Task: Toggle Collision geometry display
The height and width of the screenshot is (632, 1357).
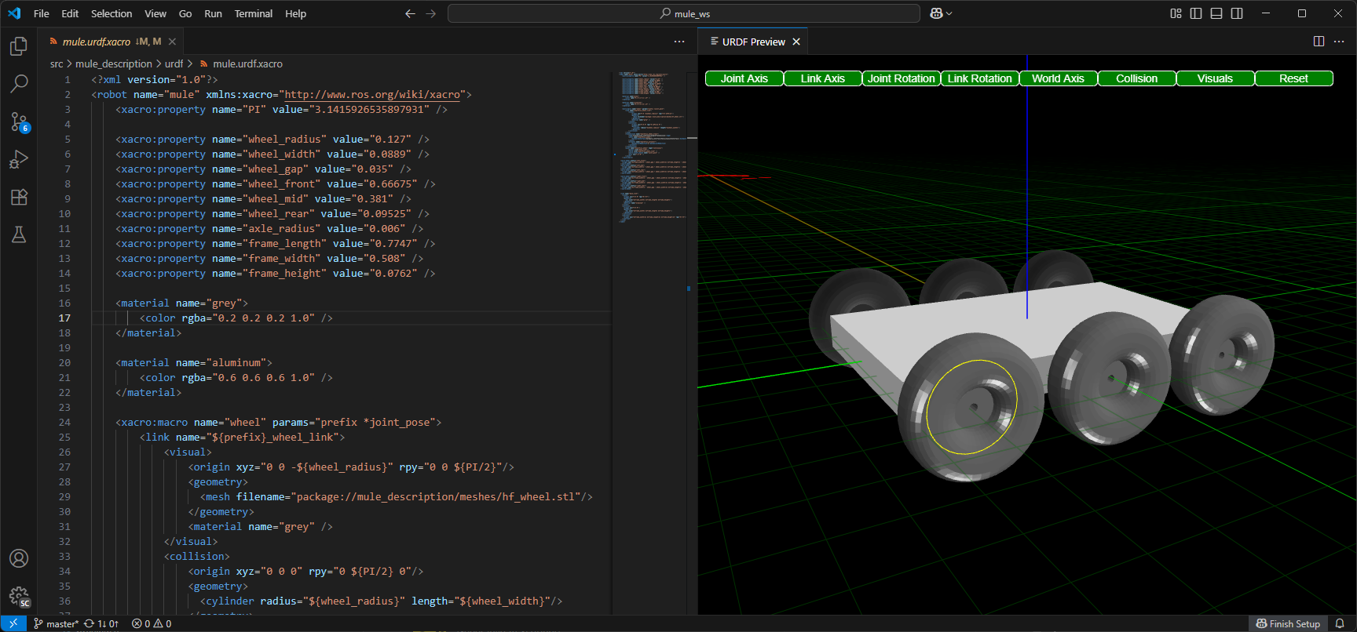Action: [x=1137, y=78]
